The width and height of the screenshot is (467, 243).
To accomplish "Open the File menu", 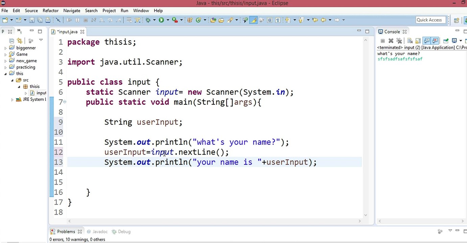I will (4, 10).
